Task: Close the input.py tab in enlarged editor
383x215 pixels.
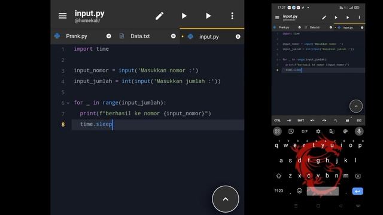Action: pyautogui.click(x=238, y=36)
